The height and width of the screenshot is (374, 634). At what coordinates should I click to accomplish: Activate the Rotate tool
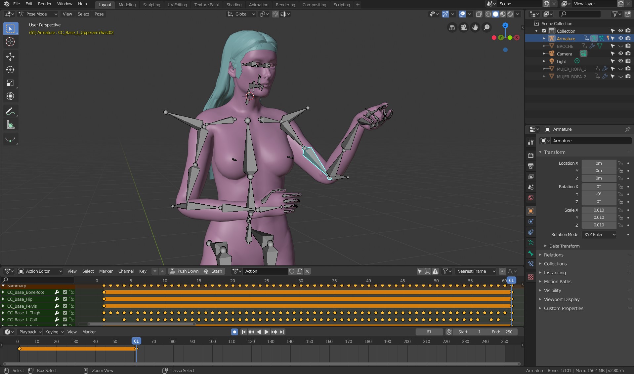pyautogui.click(x=10, y=70)
